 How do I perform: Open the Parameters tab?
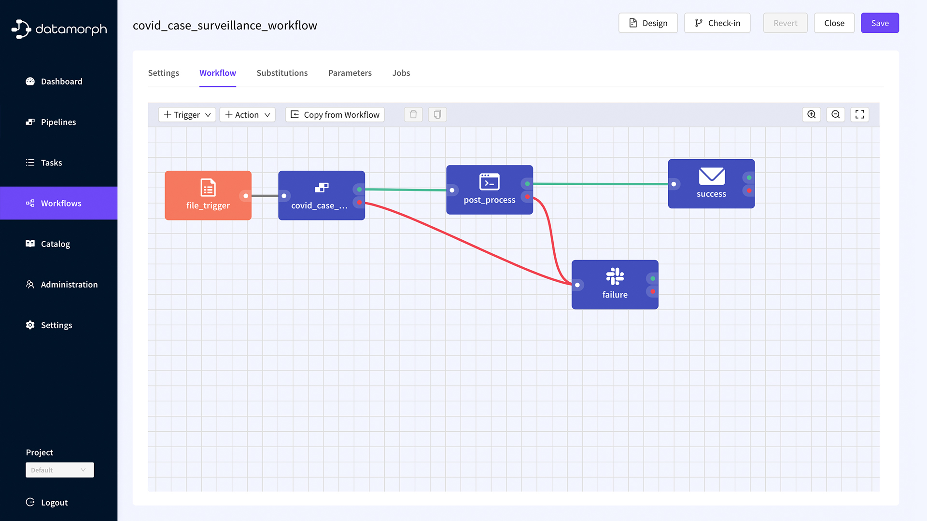click(x=350, y=73)
